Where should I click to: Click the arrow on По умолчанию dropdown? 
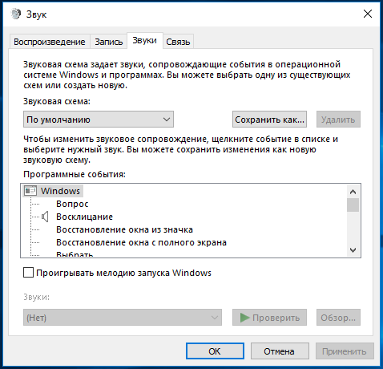[167, 120]
